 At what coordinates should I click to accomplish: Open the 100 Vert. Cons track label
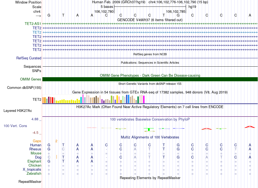click(15, 126)
